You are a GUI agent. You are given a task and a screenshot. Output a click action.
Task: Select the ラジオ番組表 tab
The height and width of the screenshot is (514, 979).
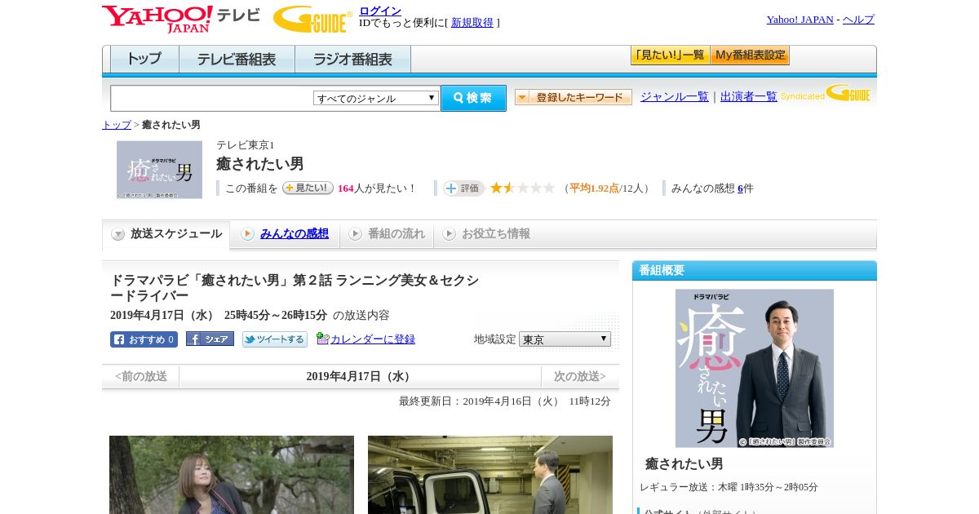[352, 60]
